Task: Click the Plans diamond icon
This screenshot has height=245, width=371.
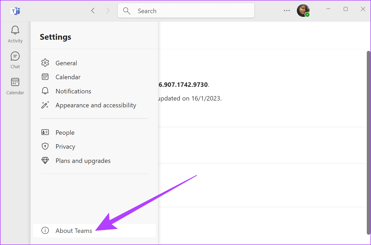Action: (45, 160)
